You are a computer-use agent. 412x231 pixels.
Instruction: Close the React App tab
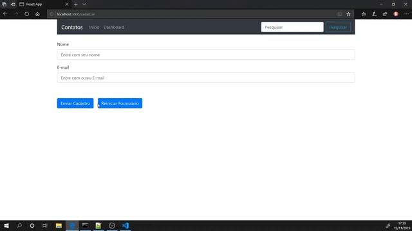coord(67,4)
